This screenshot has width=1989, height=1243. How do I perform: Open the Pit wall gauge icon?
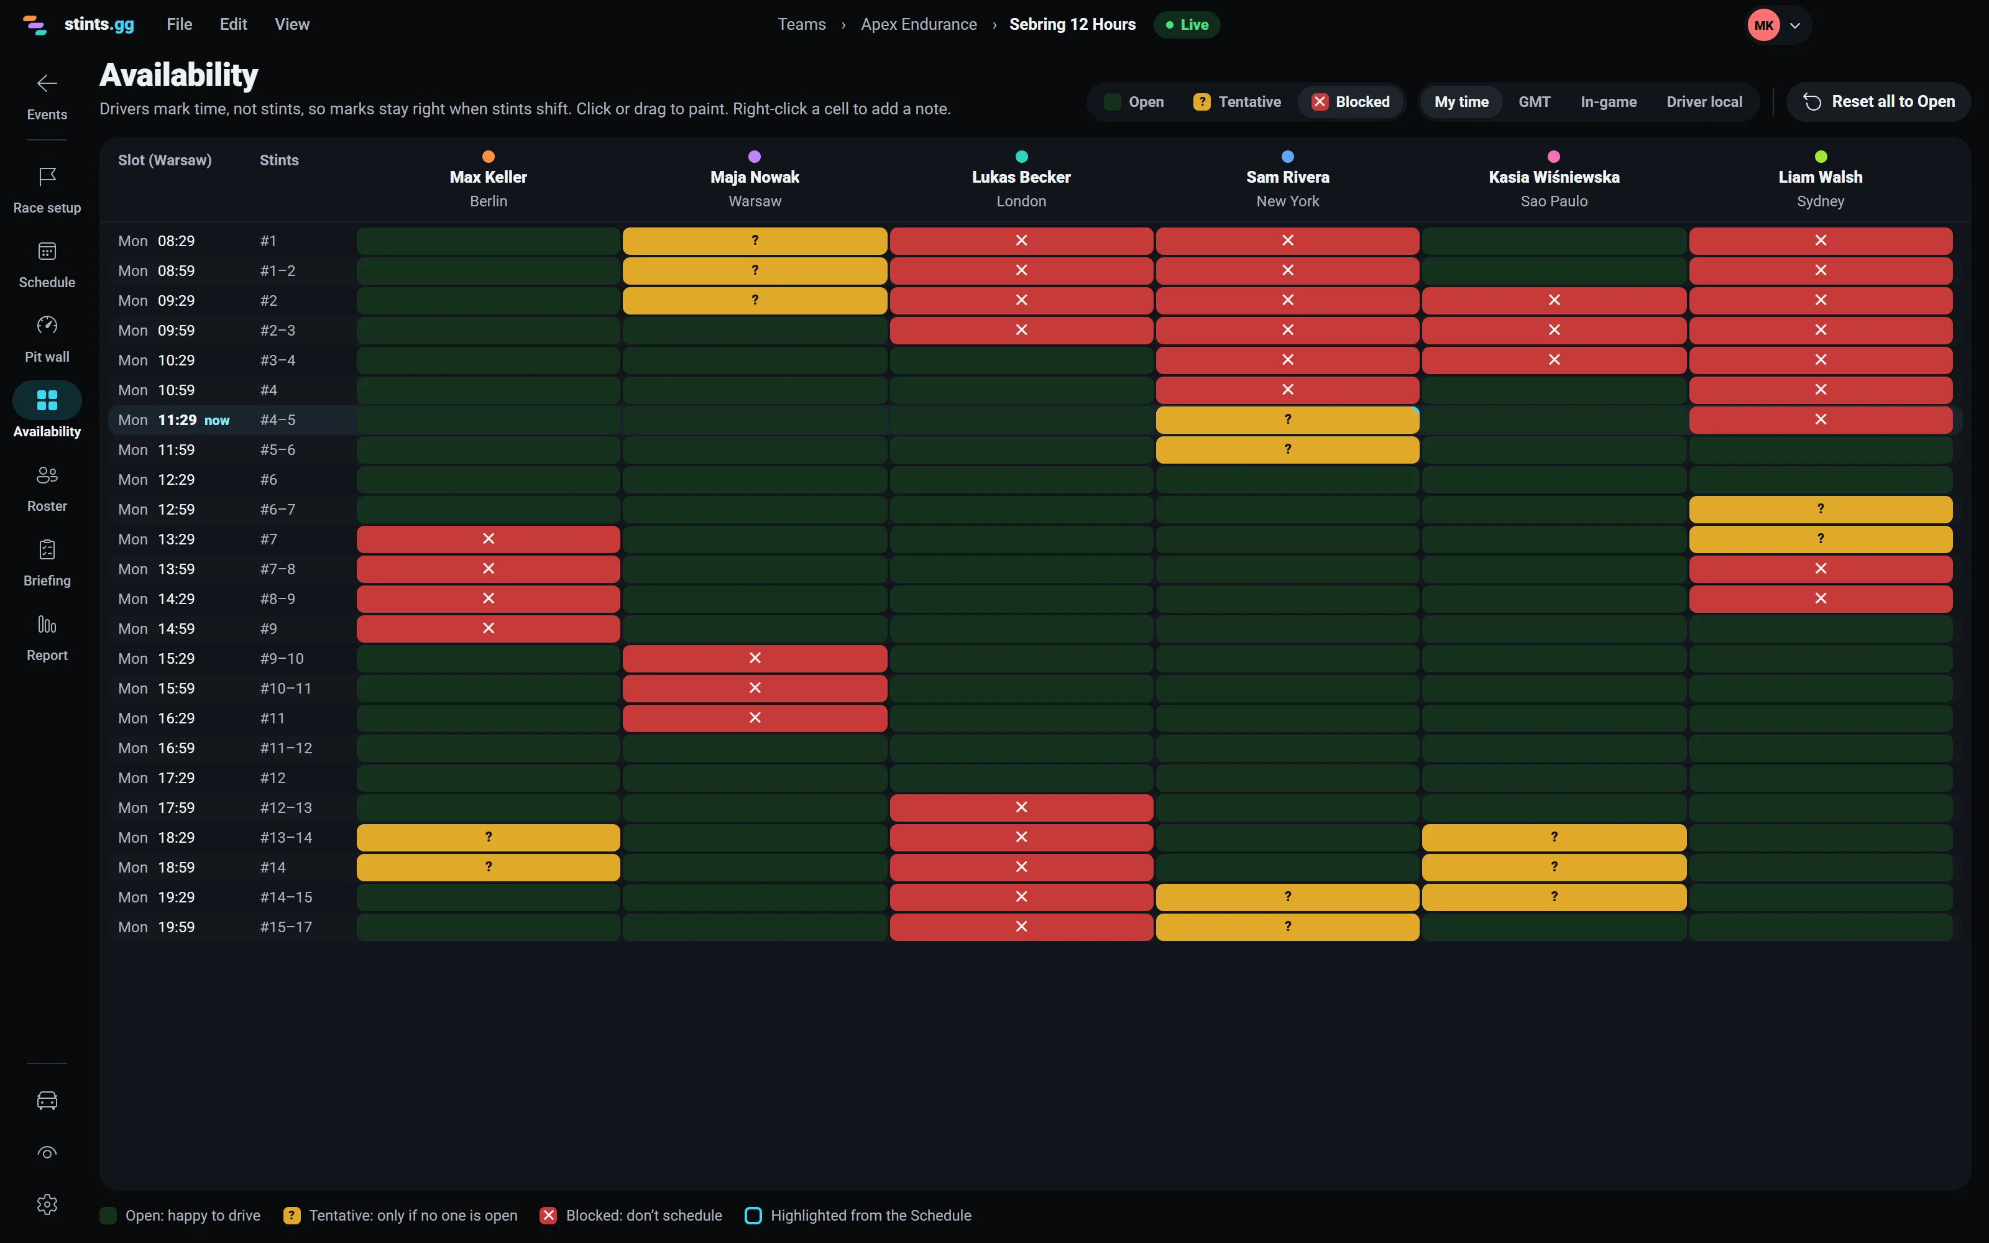point(47,324)
